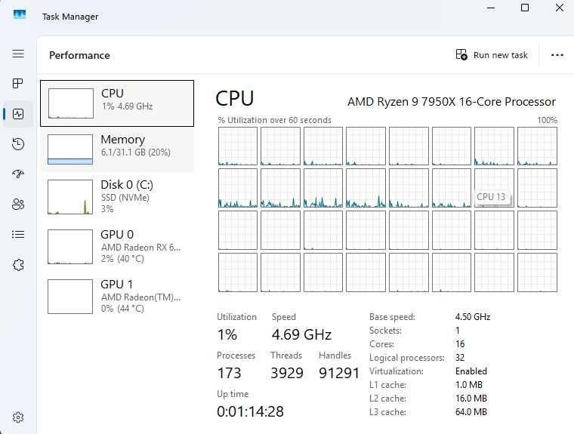The width and height of the screenshot is (574, 434).
Task: Go to Processes page icon
Action: tap(18, 84)
